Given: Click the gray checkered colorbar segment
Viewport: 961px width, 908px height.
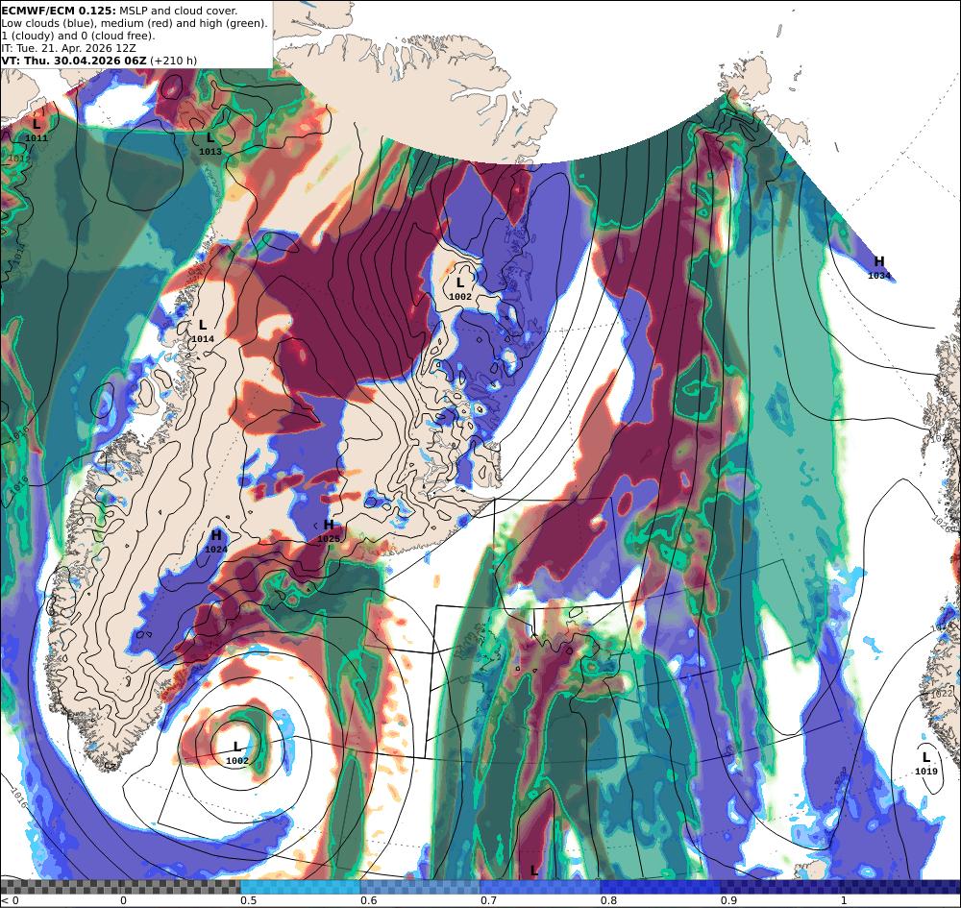Looking at the screenshot, I should pyautogui.click(x=120, y=887).
